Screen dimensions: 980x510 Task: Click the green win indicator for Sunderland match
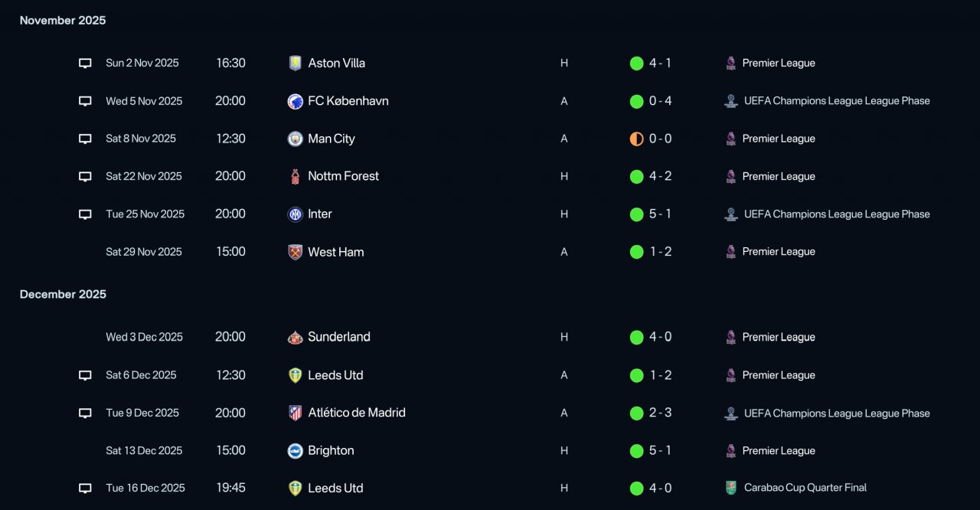tap(636, 337)
